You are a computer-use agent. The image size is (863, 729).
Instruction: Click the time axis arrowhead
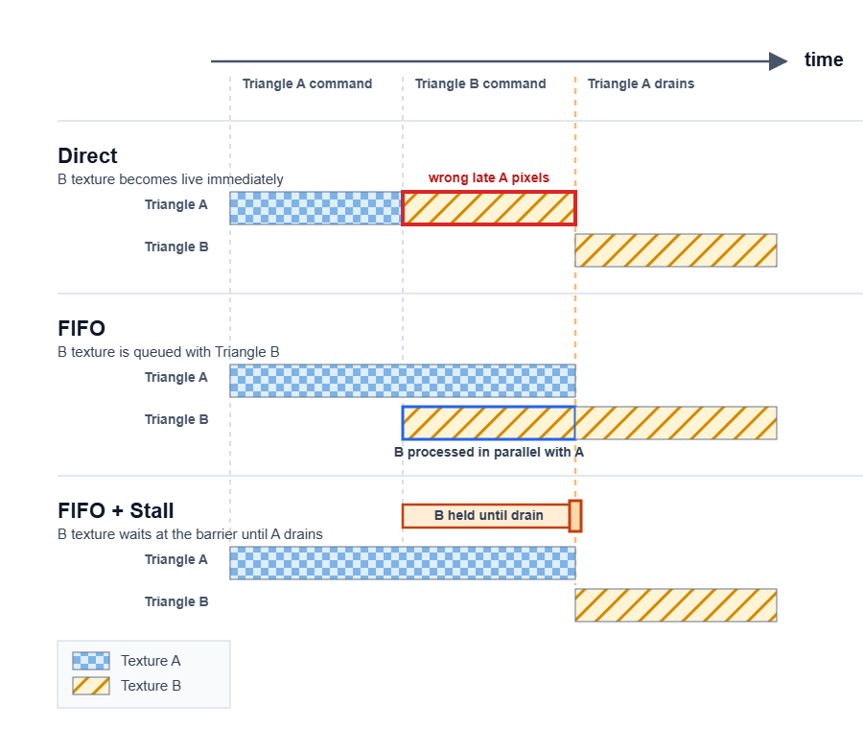coord(779,61)
